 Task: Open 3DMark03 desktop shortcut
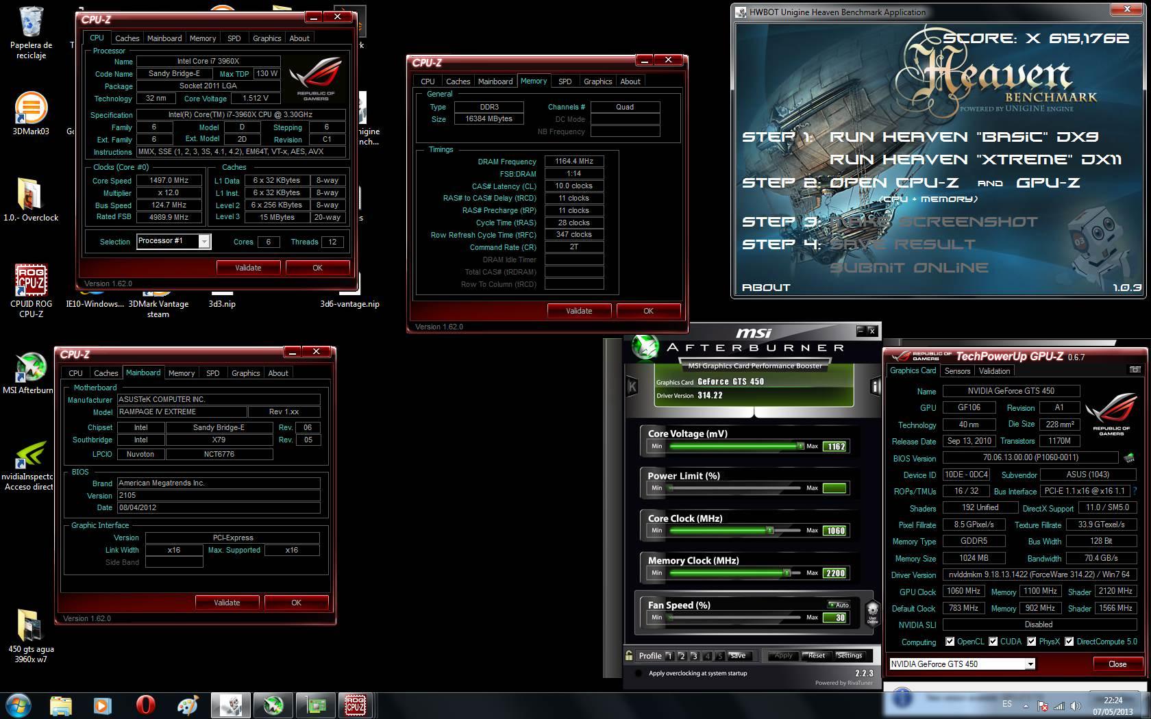31,113
